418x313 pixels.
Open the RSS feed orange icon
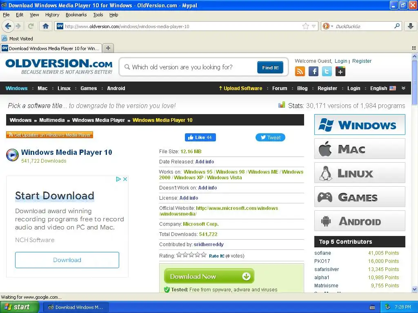click(x=300, y=71)
